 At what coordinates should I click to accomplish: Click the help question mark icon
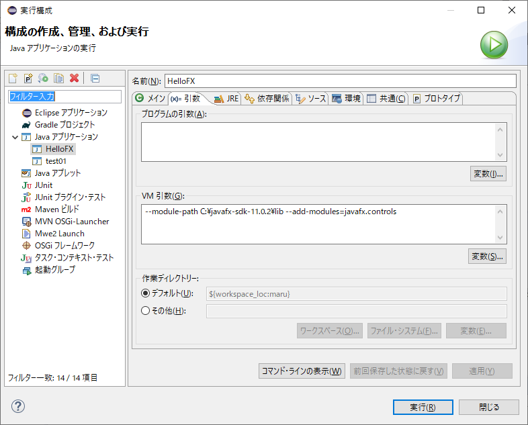[x=18, y=406]
